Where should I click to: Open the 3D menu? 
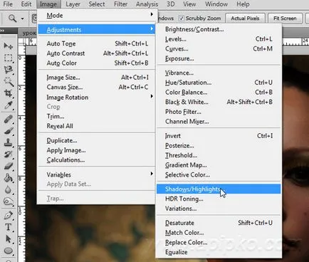(x=171, y=4)
